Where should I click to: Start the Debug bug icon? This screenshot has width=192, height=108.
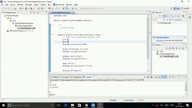click(21, 8)
